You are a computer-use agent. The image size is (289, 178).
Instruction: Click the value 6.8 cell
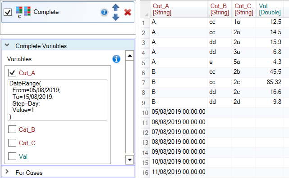pyautogui.click(x=270, y=52)
